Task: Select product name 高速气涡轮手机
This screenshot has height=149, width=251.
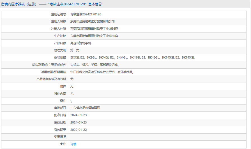Action: tap(81, 43)
